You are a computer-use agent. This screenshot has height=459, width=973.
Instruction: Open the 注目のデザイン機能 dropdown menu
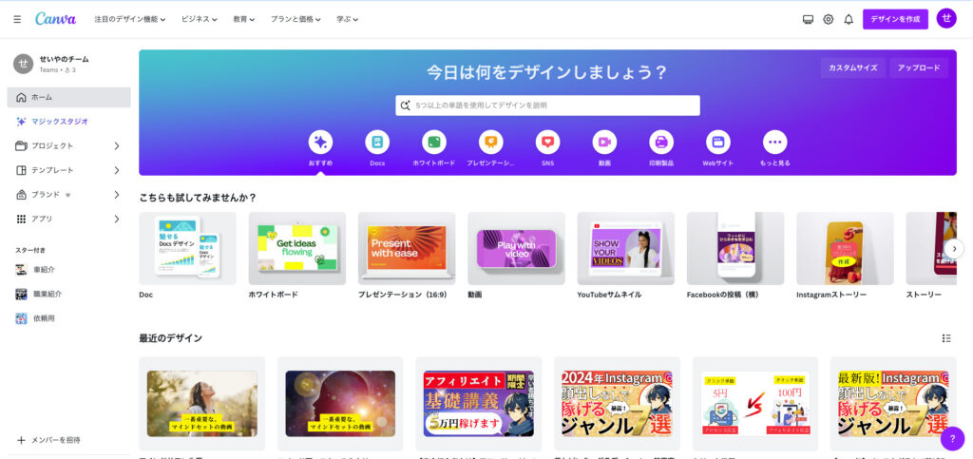[130, 19]
